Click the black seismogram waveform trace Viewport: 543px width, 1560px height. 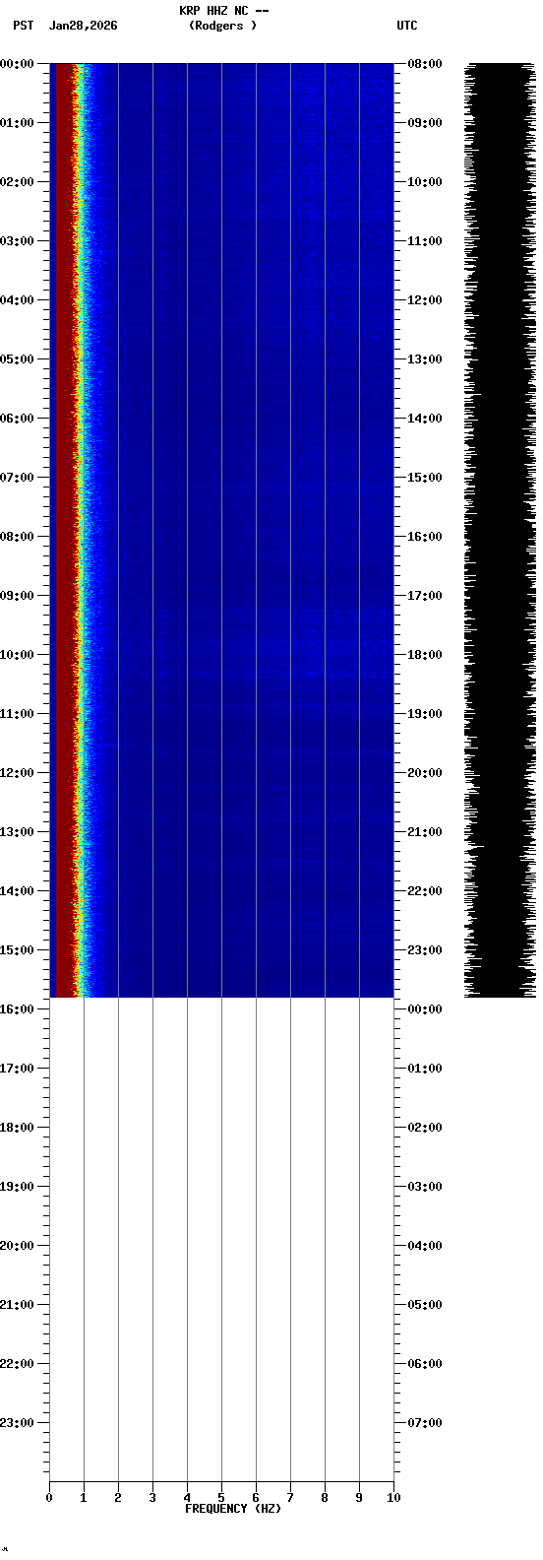coord(500,530)
